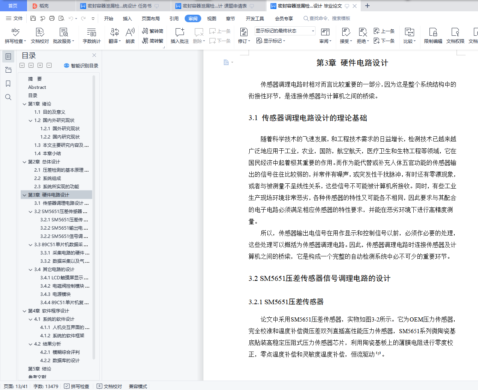Select 摘 要 in the outline
Image resolution: width=478 pixels, height=390 pixels.
click(x=35, y=79)
